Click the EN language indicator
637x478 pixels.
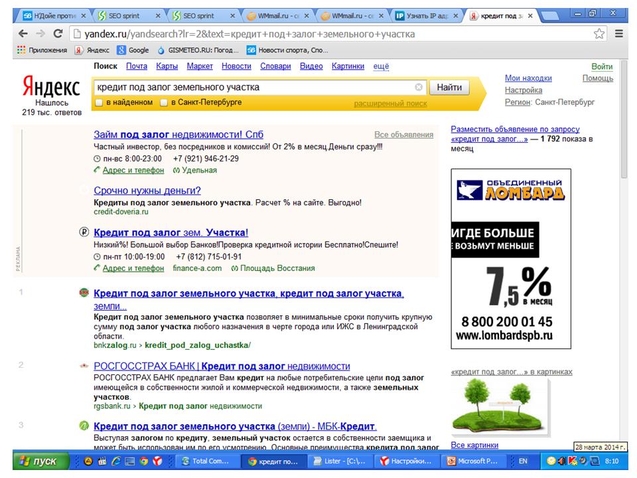(x=523, y=461)
